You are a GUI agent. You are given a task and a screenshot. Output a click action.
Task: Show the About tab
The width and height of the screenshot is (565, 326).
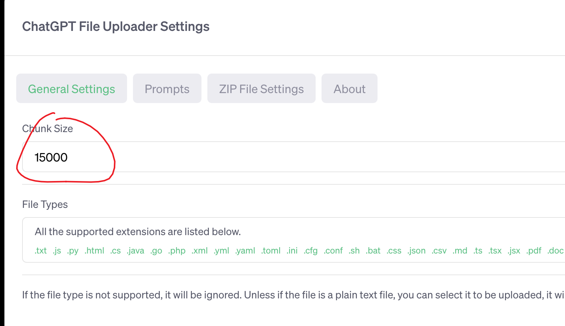tap(349, 89)
